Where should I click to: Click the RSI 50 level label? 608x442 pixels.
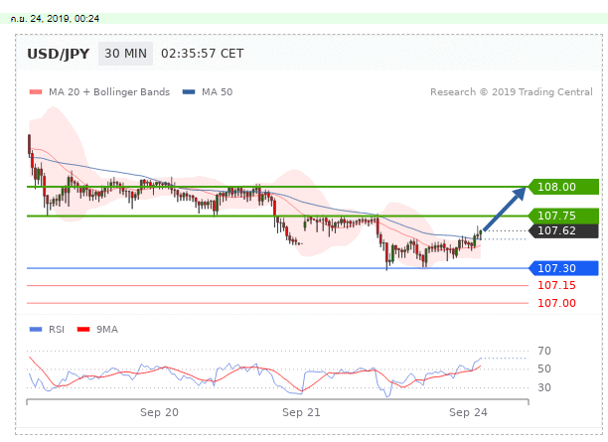point(544,368)
